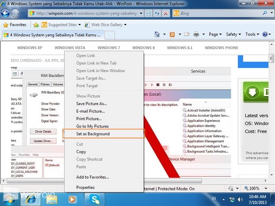Open Skype from the taskbar
Image resolution: width=275 pixels, height=206 pixels.
click(x=95, y=199)
